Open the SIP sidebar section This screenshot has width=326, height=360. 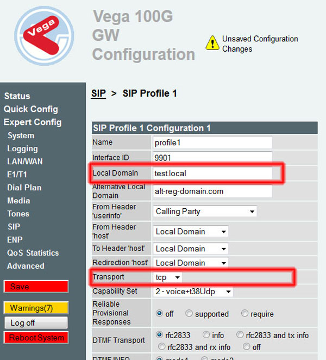[x=14, y=227]
